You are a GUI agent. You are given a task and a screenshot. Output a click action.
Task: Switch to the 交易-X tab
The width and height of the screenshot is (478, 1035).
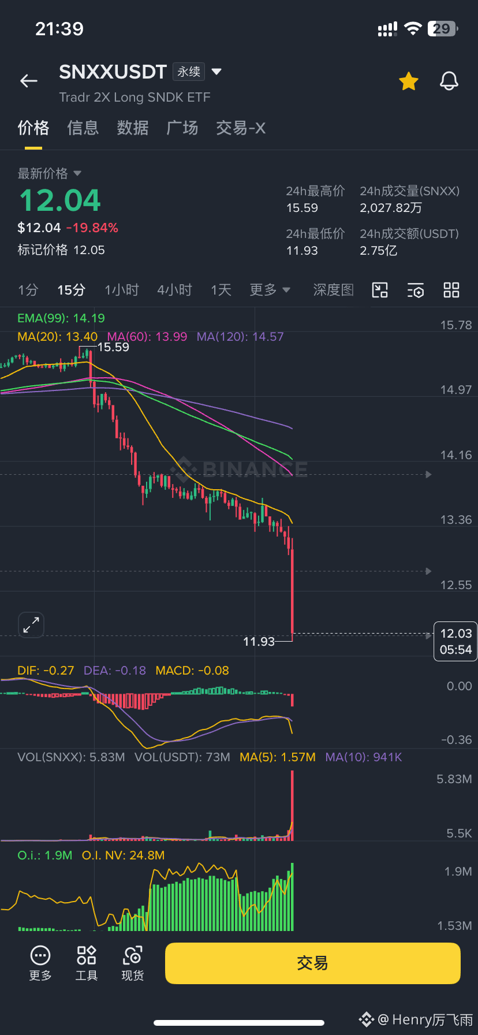click(x=241, y=128)
